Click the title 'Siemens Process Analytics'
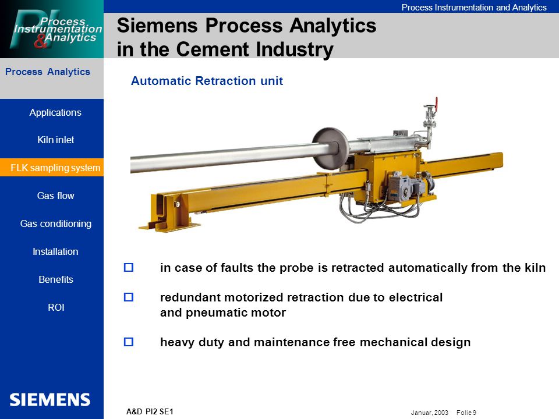This screenshot has height=419, width=559. tap(246, 26)
